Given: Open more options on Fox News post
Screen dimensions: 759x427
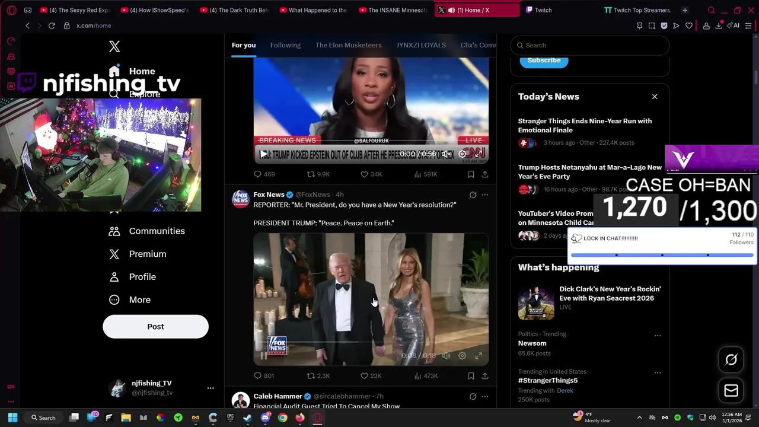Looking at the screenshot, I should tap(484, 195).
